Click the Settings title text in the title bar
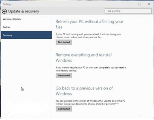This screenshot has height=120, width=154. (7, 4)
